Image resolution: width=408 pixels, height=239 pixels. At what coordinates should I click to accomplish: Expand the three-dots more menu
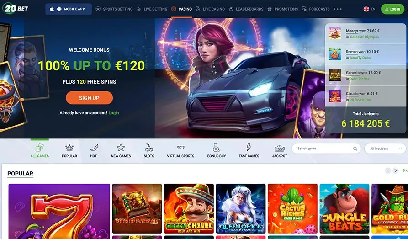(x=338, y=9)
